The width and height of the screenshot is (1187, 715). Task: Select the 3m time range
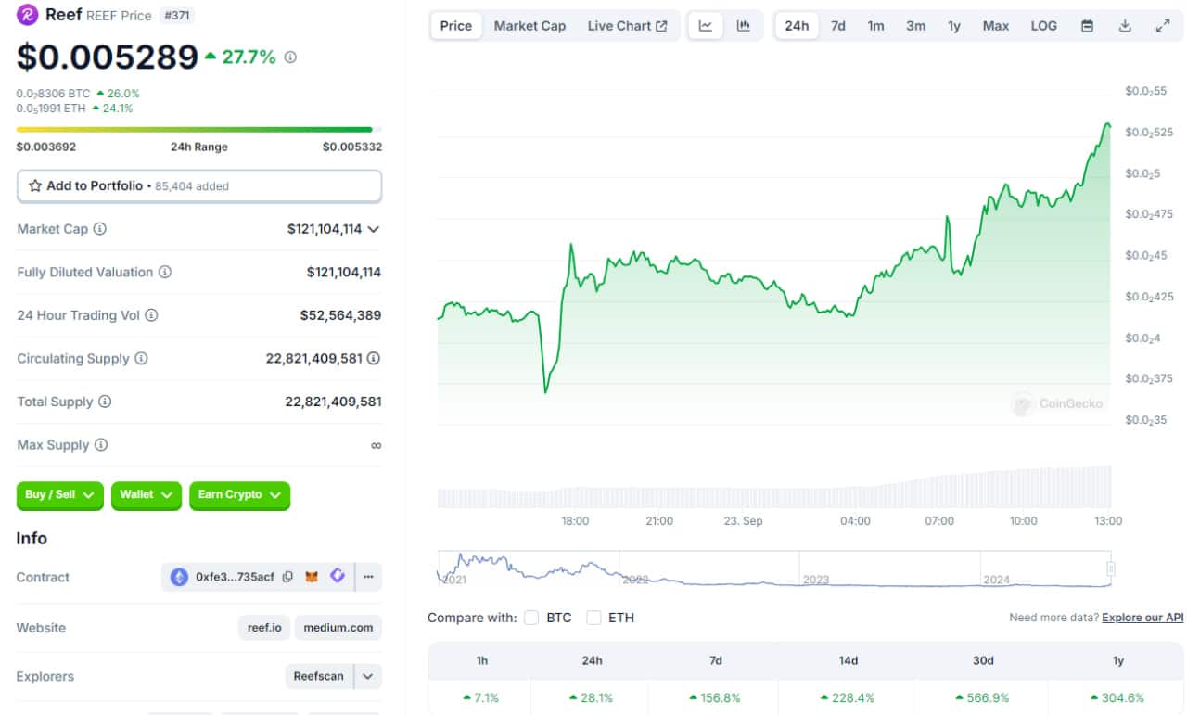tap(916, 26)
